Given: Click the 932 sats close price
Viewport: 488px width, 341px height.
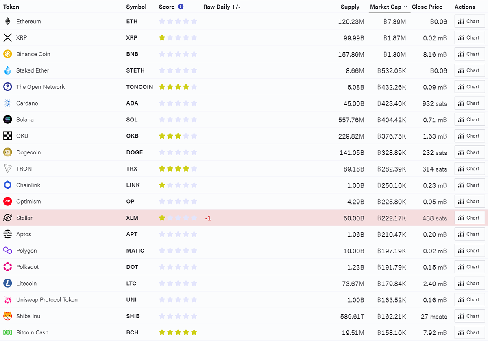Looking at the screenshot, I should 435,103.
